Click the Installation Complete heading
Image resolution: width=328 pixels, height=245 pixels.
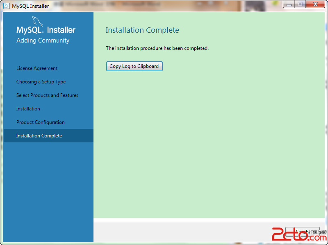tap(142, 30)
